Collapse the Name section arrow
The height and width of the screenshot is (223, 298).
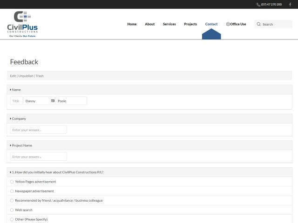[x=10, y=90]
